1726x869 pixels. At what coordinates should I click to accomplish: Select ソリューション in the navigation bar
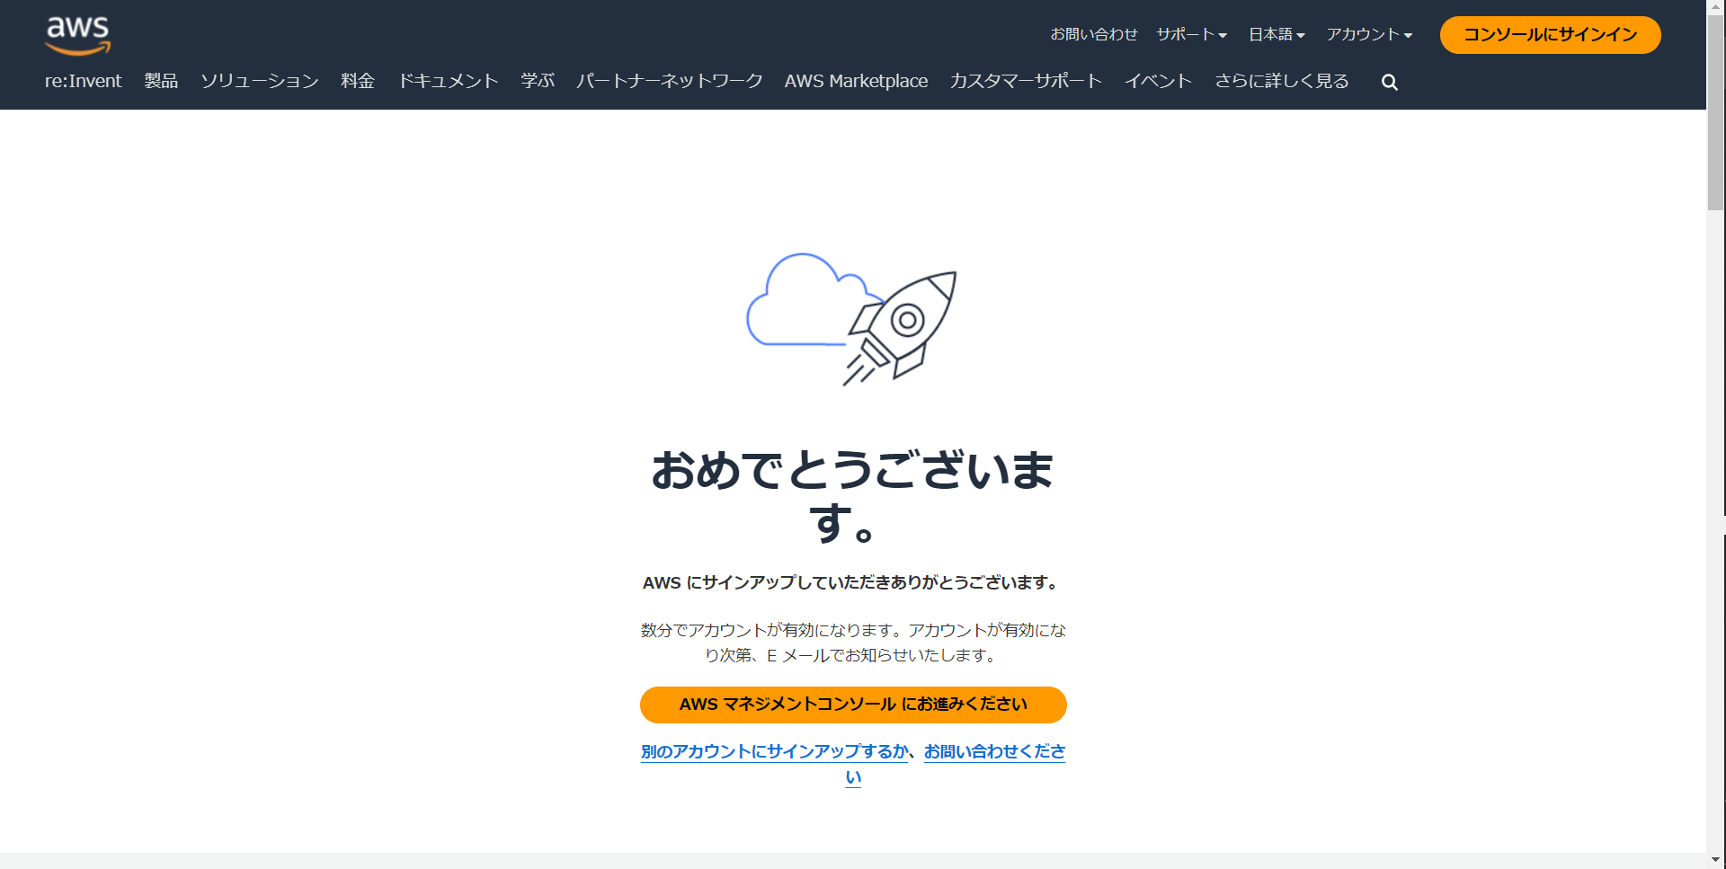pyautogui.click(x=258, y=81)
